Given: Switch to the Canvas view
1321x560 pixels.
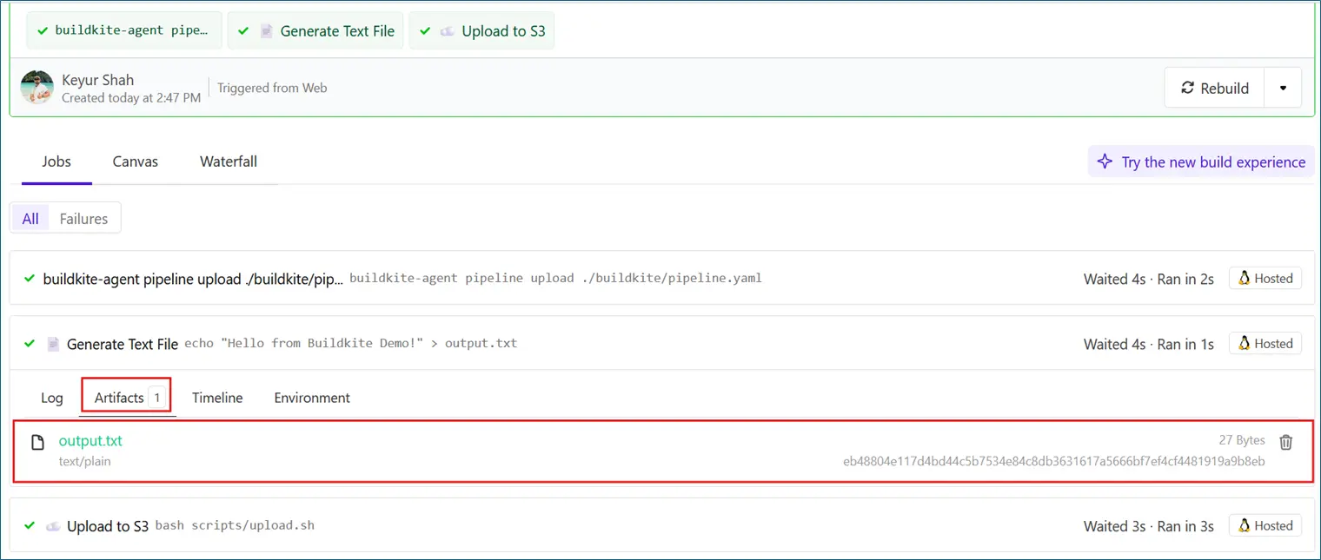Looking at the screenshot, I should point(135,161).
